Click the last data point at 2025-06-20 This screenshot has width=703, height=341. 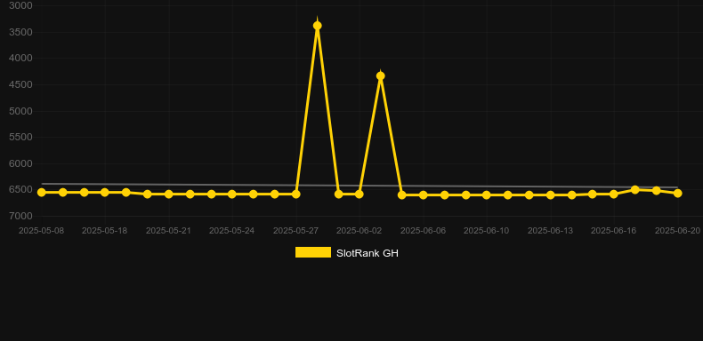click(x=678, y=194)
